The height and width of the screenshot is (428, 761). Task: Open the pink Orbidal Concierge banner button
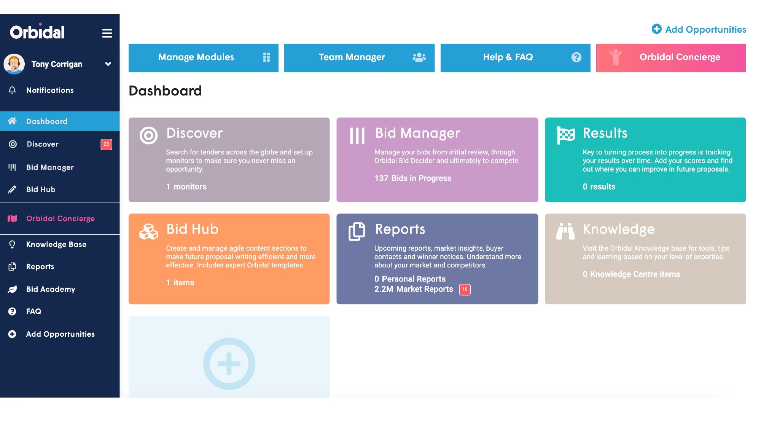click(x=670, y=58)
